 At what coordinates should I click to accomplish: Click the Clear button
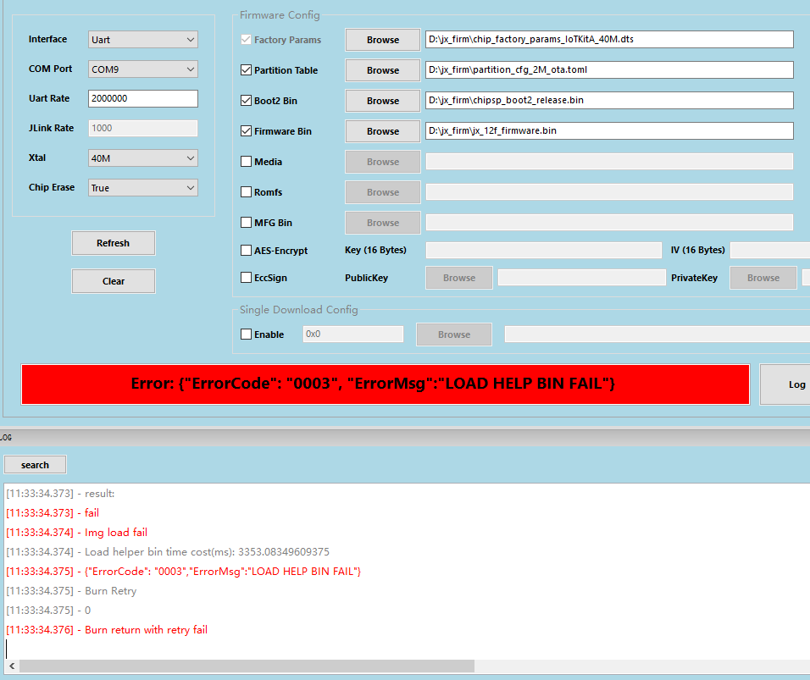113,280
